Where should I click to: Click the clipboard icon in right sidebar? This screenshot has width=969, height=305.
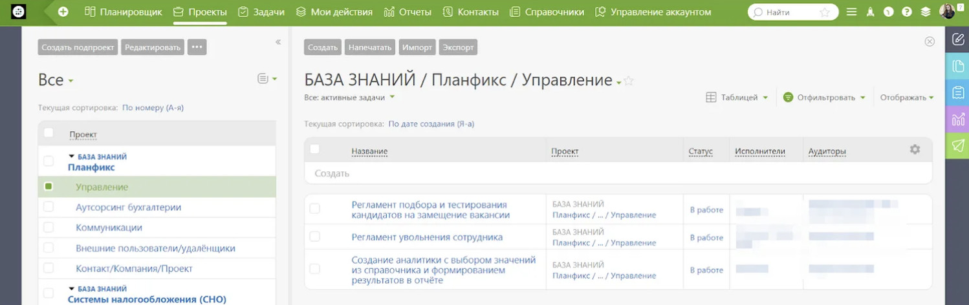pyautogui.click(x=958, y=93)
